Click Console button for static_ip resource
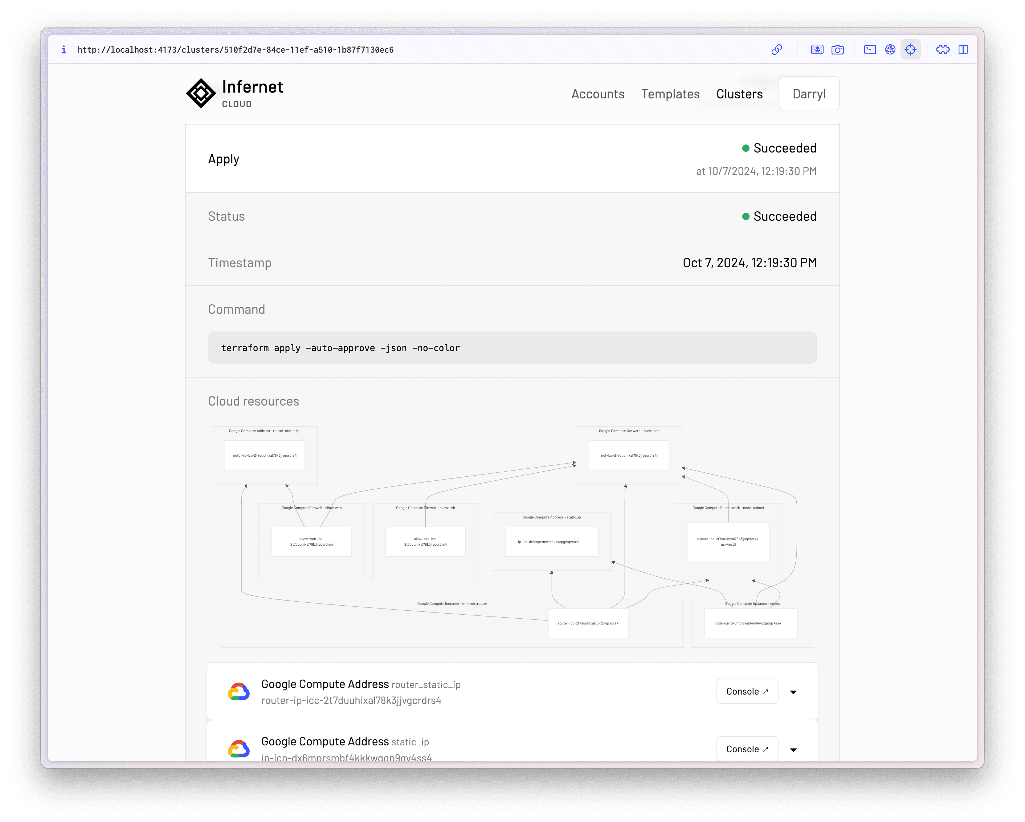Image resolution: width=1025 pixels, height=822 pixels. point(746,749)
